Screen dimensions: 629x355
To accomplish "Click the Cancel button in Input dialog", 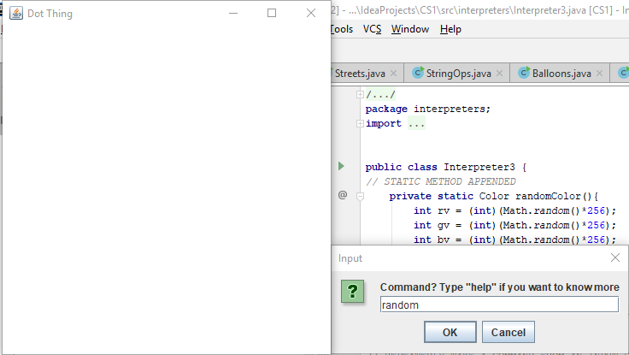I will click(x=508, y=332).
